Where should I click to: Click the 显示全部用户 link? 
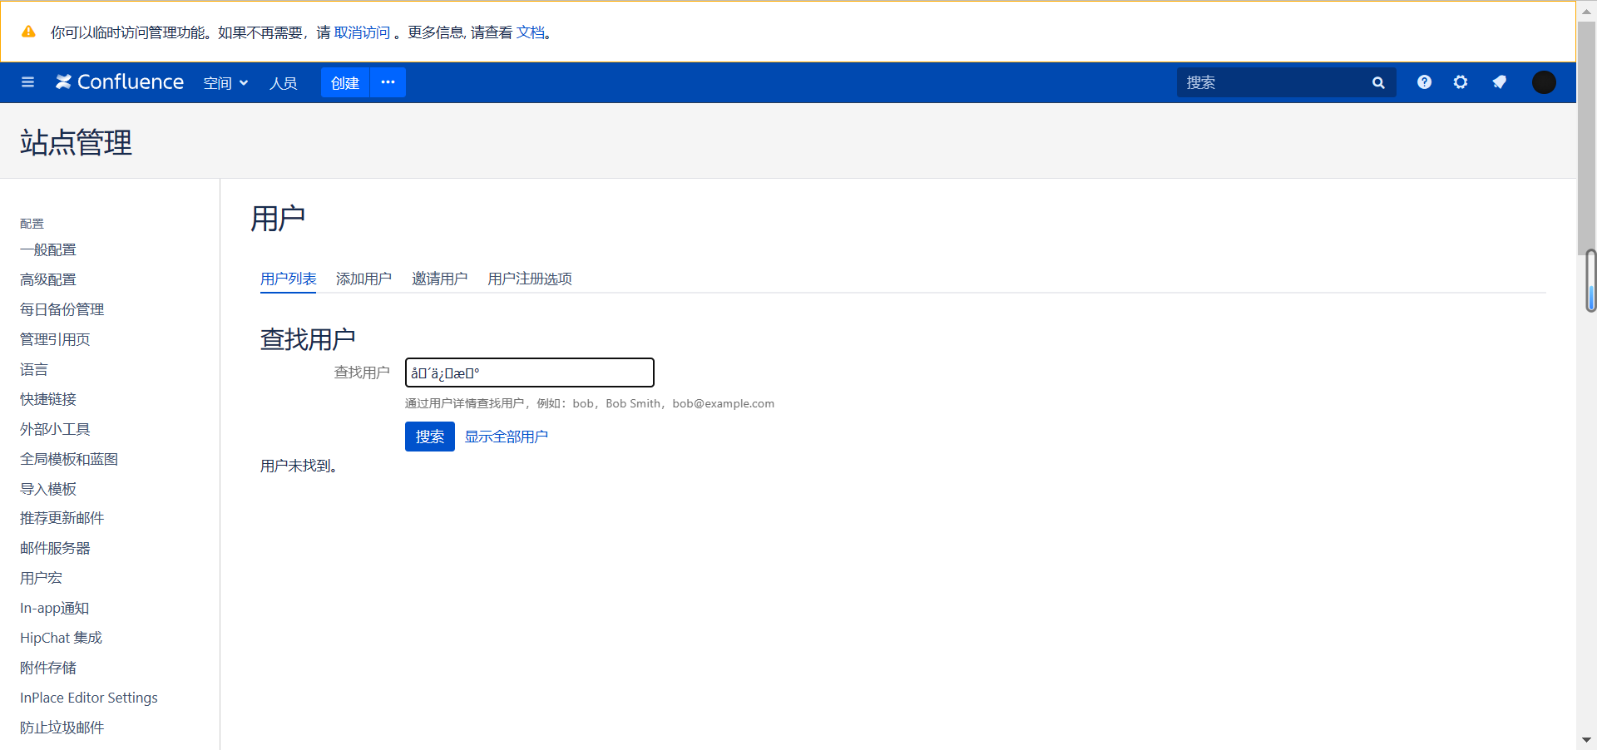(x=506, y=436)
